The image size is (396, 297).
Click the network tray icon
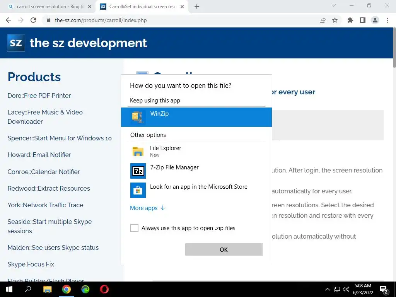(x=337, y=289)
